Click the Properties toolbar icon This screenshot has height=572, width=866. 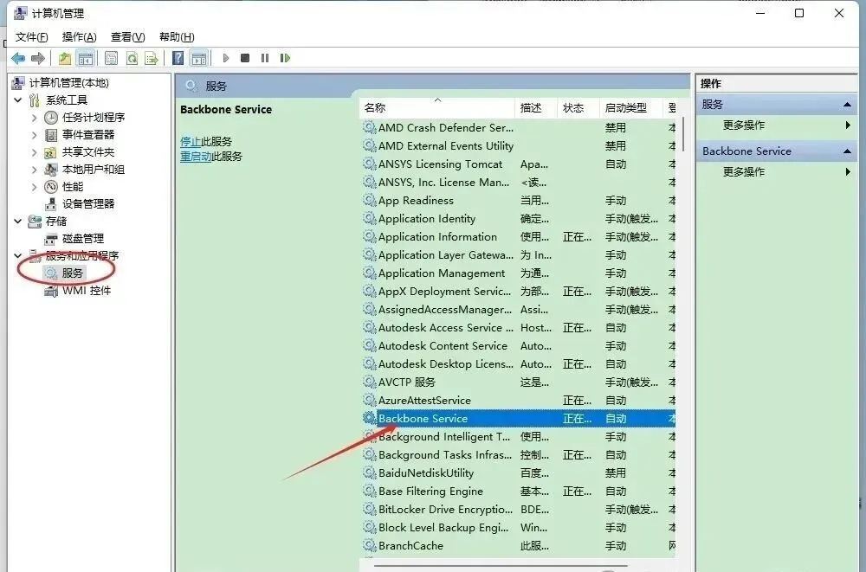[111, 58]
